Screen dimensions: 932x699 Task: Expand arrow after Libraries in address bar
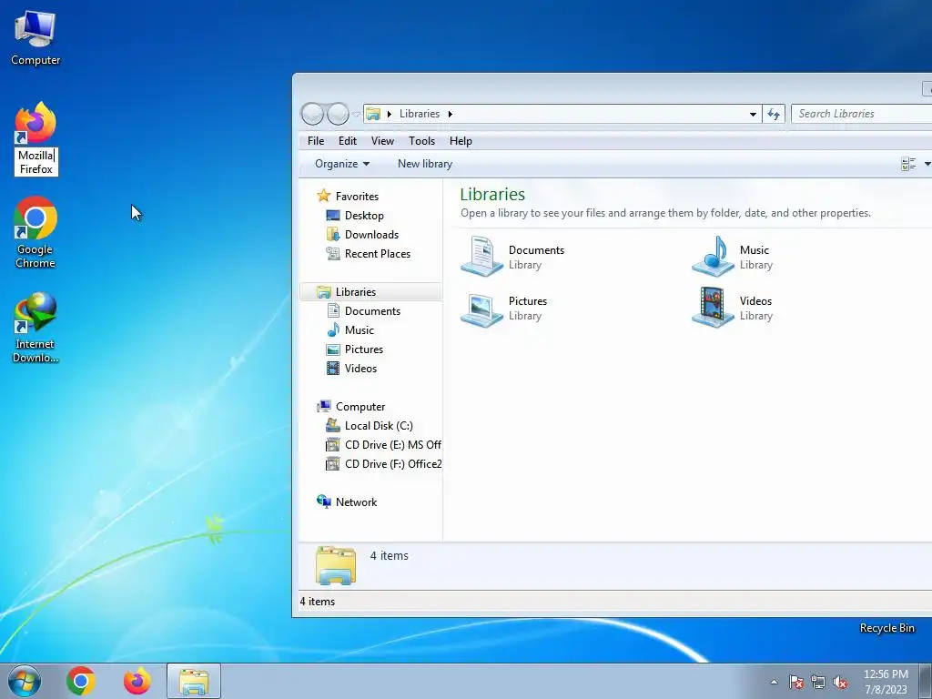450,114
